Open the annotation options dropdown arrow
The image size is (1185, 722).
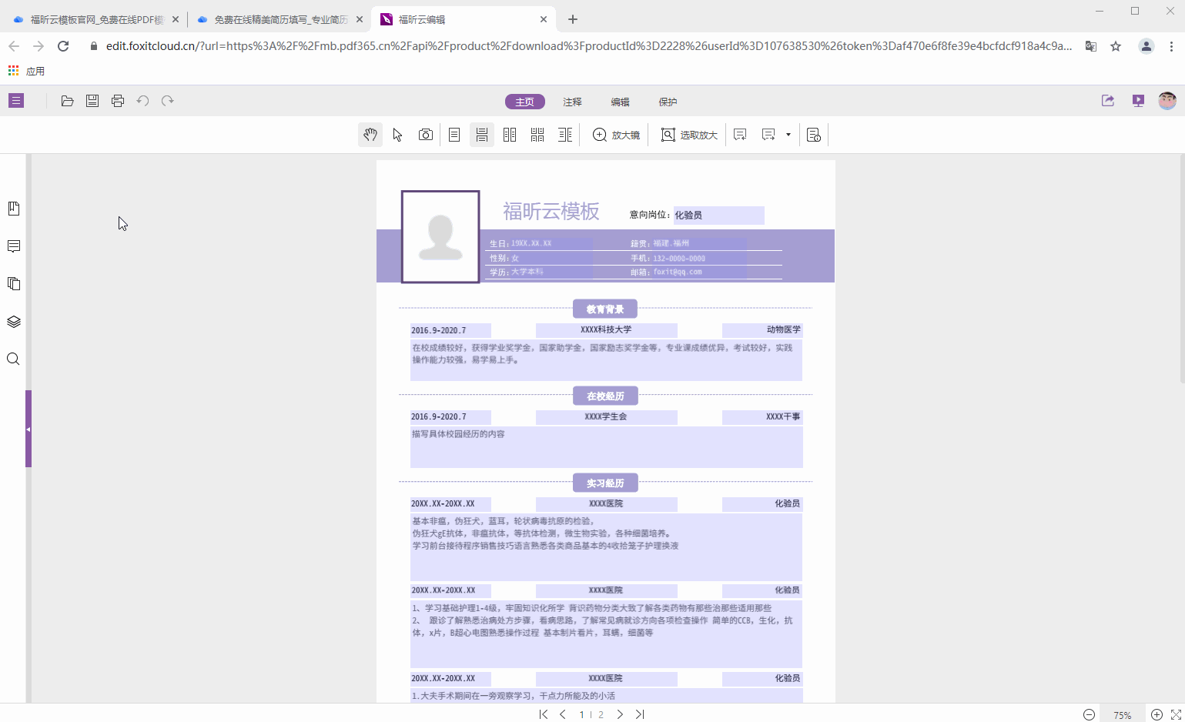788,134
